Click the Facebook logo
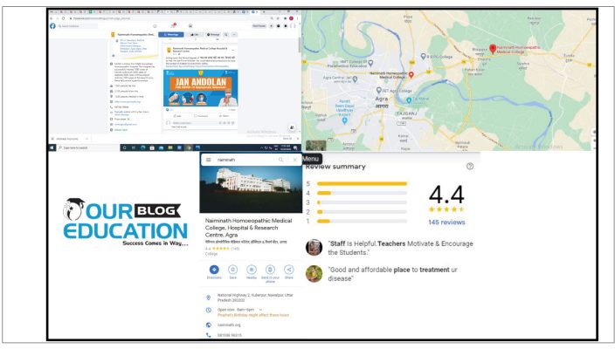The image size is (615, 349). [x=52, y=26]
